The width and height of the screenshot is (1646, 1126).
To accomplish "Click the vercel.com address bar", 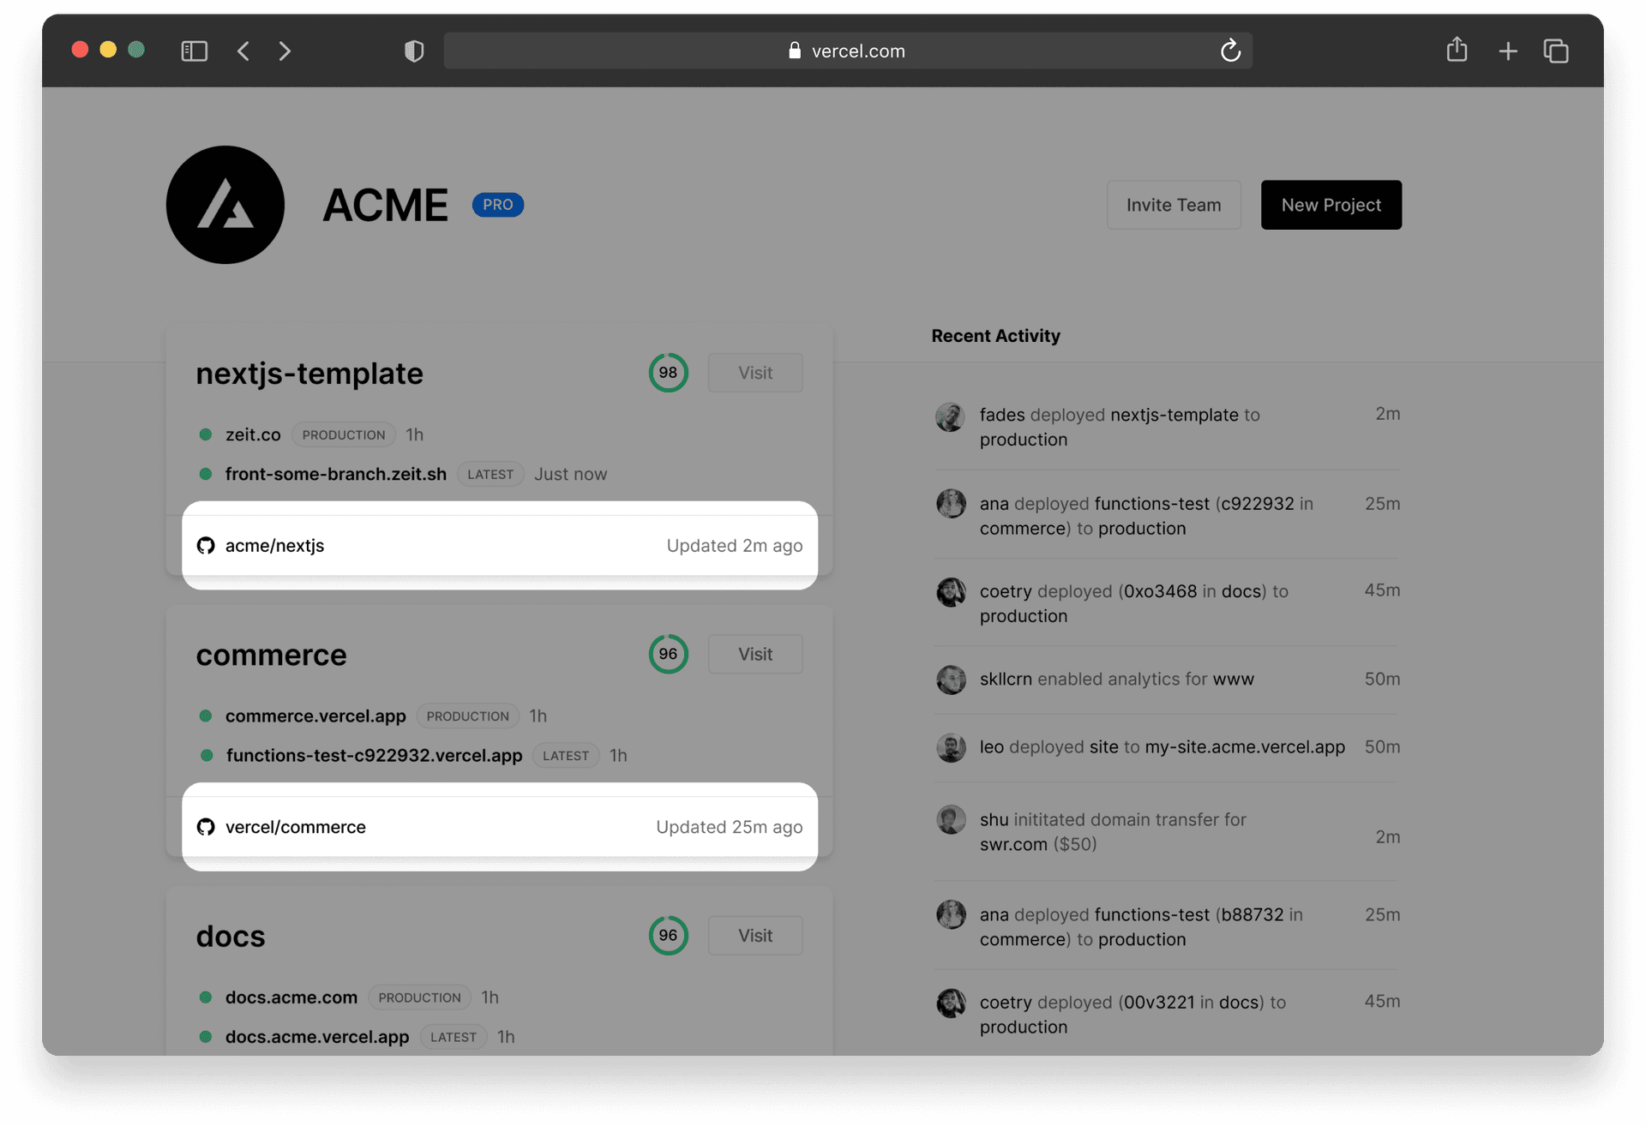I will (x=846, y=51).
